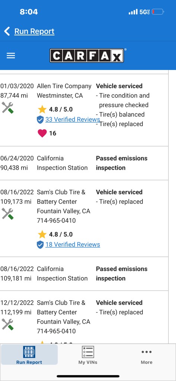Tap the 06/24/2020 emissions inspection record
Viewport: 176px width, 381px height.
pos(84,163)
